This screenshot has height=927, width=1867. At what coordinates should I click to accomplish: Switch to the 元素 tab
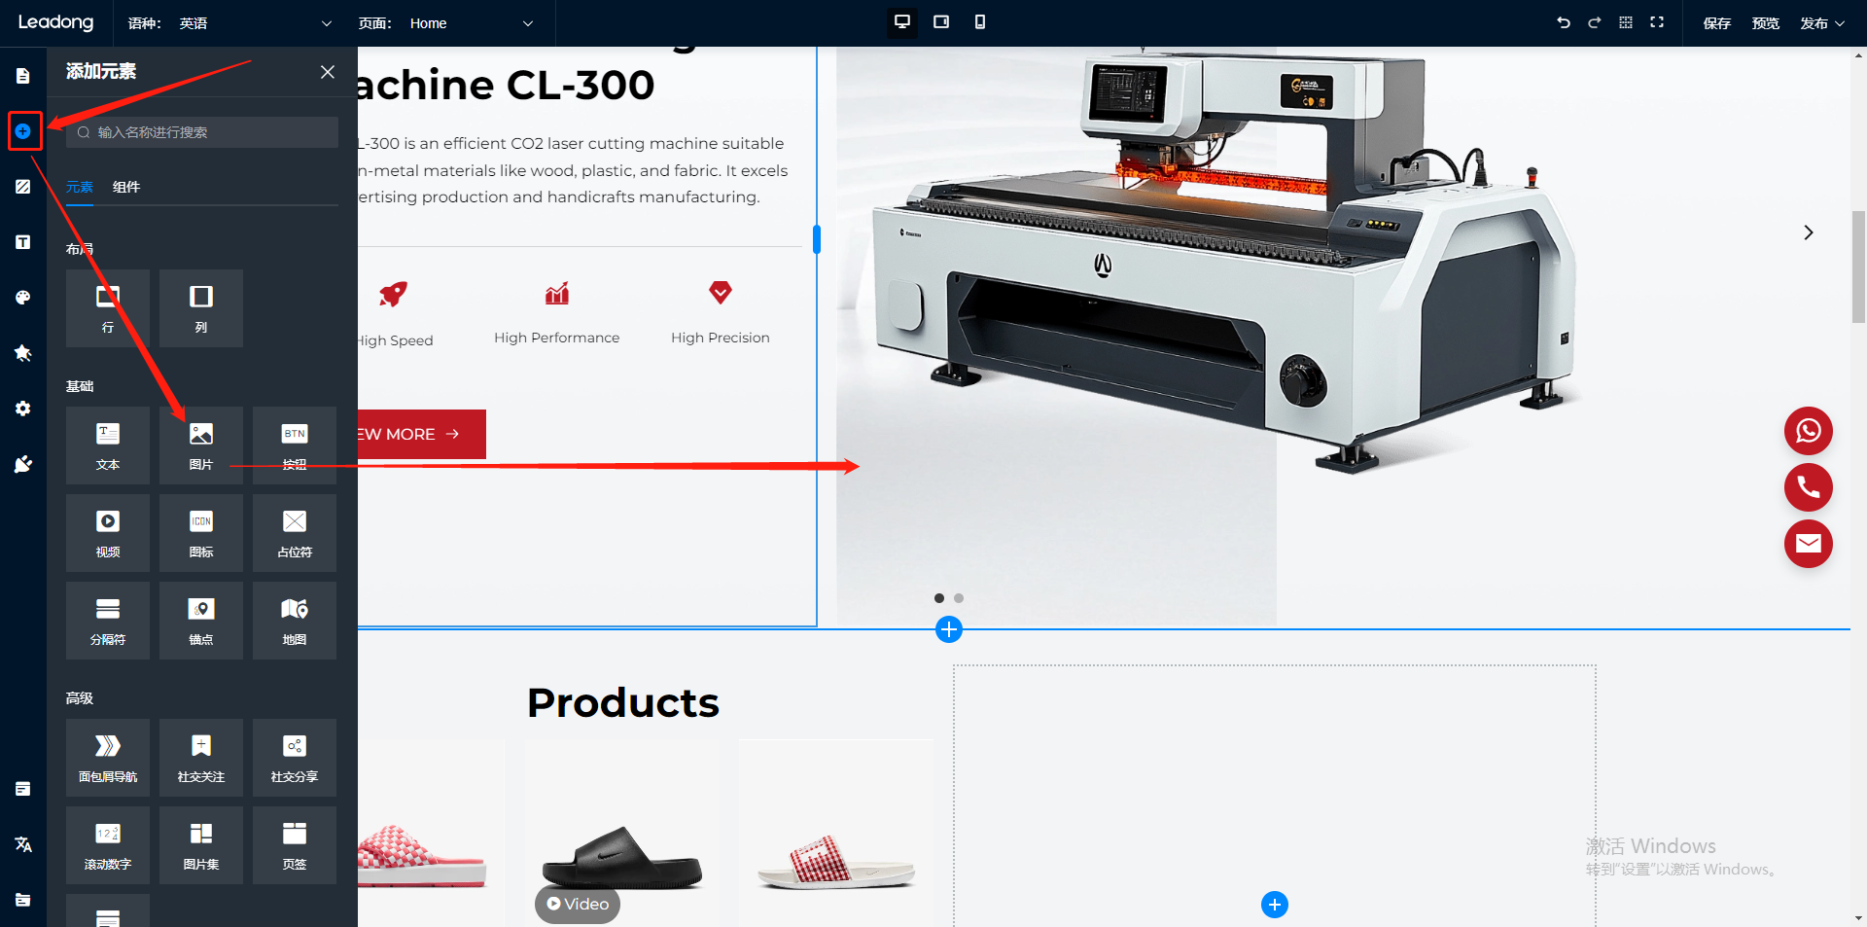tap(80, 187)
